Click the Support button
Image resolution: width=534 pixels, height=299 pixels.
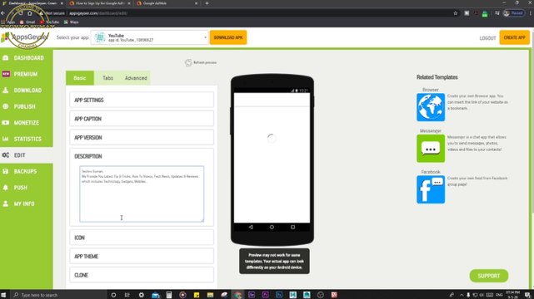pyautogui.click(x=489, y=276)
